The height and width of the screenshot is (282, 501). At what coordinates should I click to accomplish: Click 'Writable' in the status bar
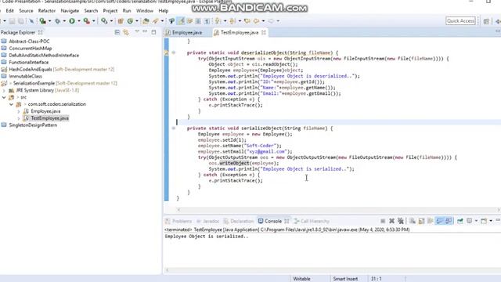[x=301, y=279]
